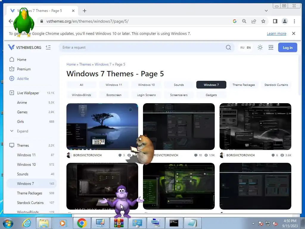Open the green NVIDIA EVGA theme thumbnail
Screen dimensions: 305x229
[x=179, y=186]
